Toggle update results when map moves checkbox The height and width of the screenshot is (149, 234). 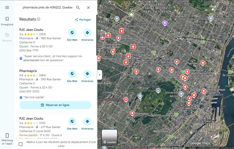pyautogui.click(x=21, y=144)
